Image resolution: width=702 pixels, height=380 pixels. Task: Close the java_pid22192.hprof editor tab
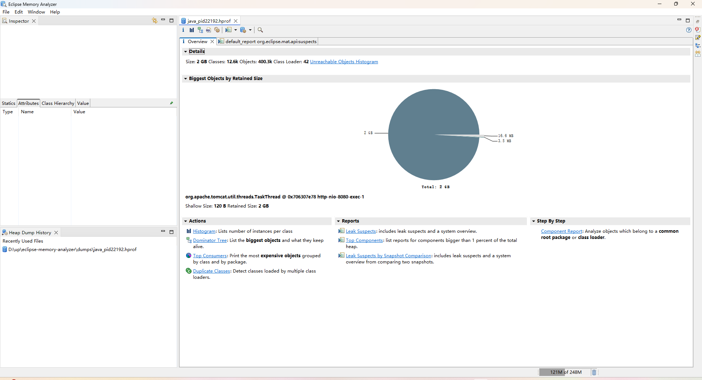point(236,21)
